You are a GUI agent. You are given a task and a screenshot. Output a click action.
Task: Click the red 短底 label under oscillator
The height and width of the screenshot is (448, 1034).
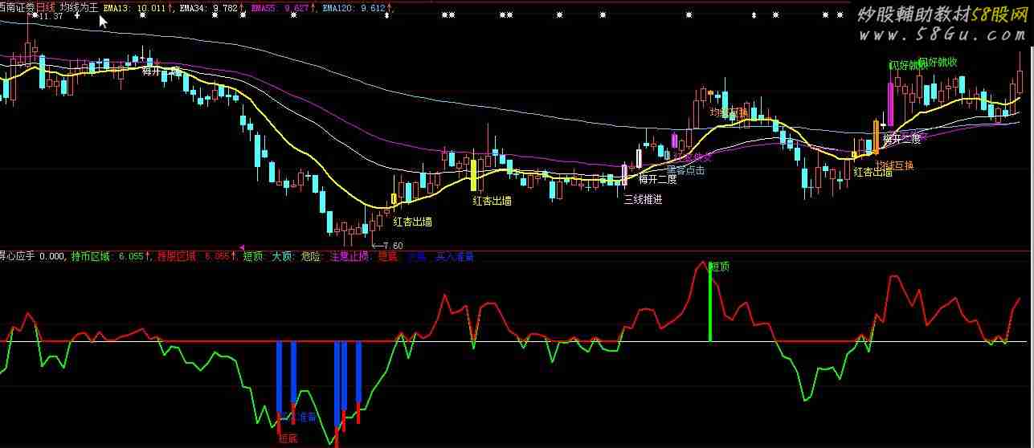pyautogui.click(x=288, y=438)
